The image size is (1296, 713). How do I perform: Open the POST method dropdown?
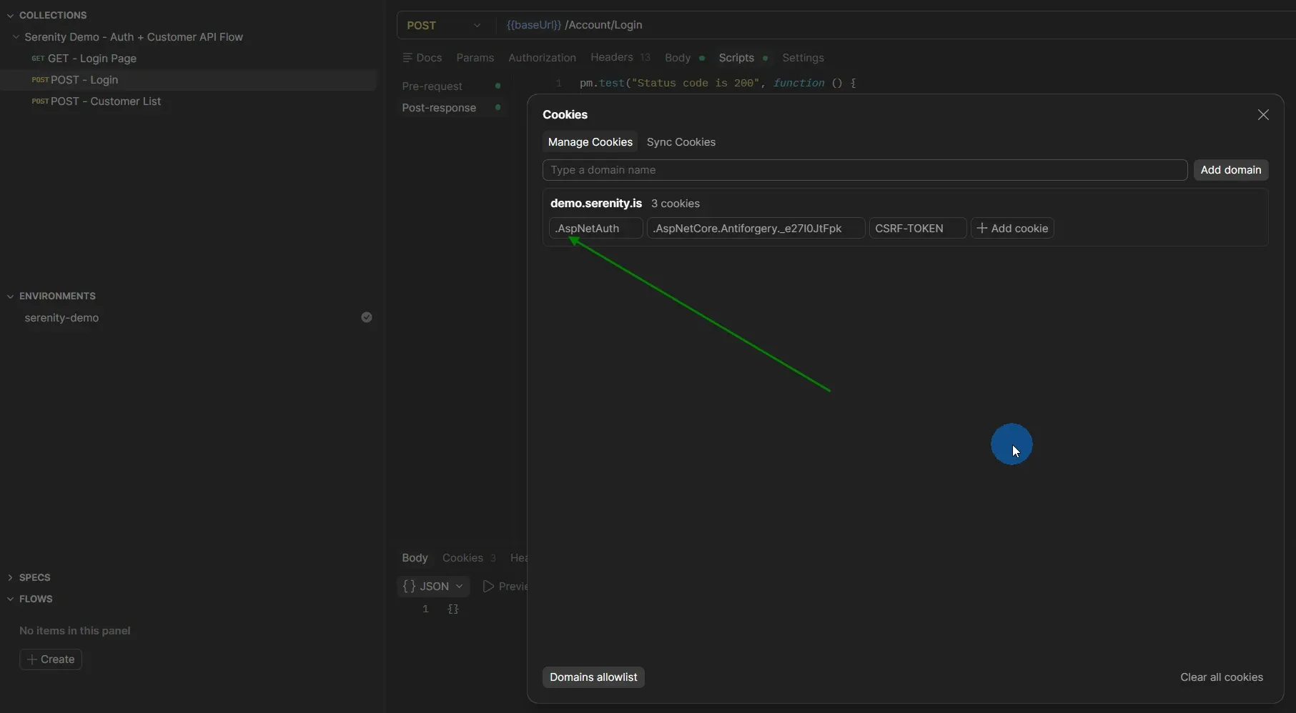[x=478, y=25]
